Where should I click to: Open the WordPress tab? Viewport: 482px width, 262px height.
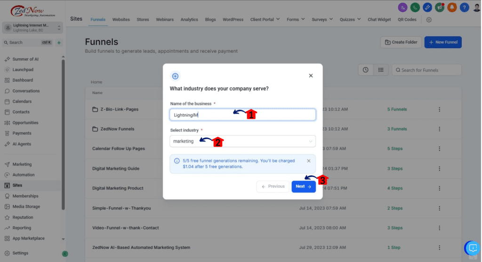tap(233, 19)
